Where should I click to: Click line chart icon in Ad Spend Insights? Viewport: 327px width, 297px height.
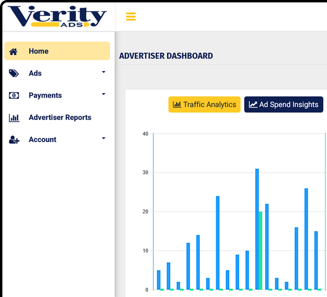tap(253, 105)
